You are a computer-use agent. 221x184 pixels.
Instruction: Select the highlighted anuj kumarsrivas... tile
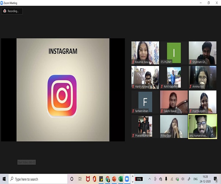(x=203, y=127)
